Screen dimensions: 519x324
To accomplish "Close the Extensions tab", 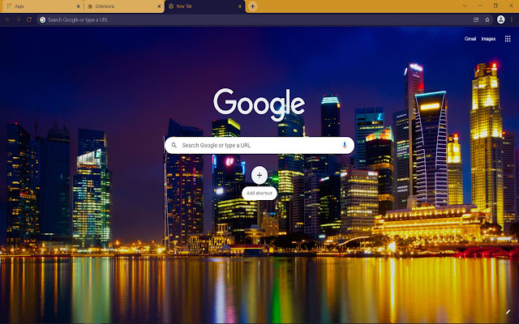I will point(159,6).
